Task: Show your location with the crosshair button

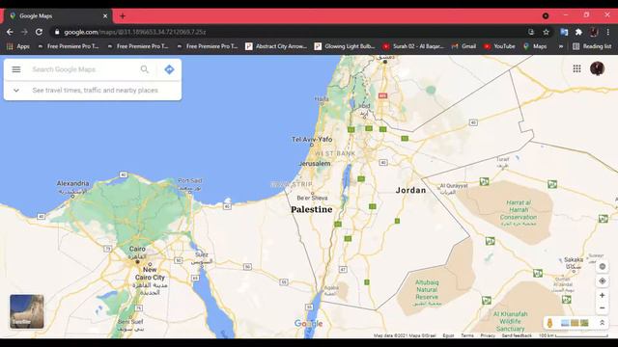Action: (x=602, y=280)
